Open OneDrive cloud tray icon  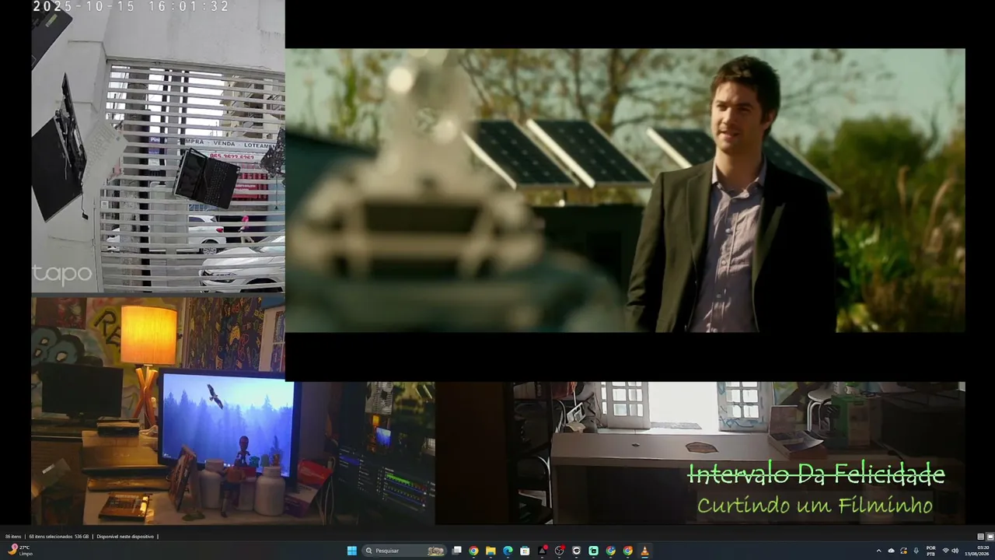pyautogui.click(x=892, y=551)
